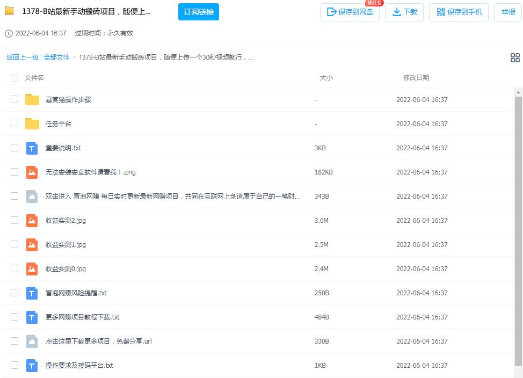Toggle the select-all checkbox beside 文件名
523x378 pixels.
pos(14,78)
